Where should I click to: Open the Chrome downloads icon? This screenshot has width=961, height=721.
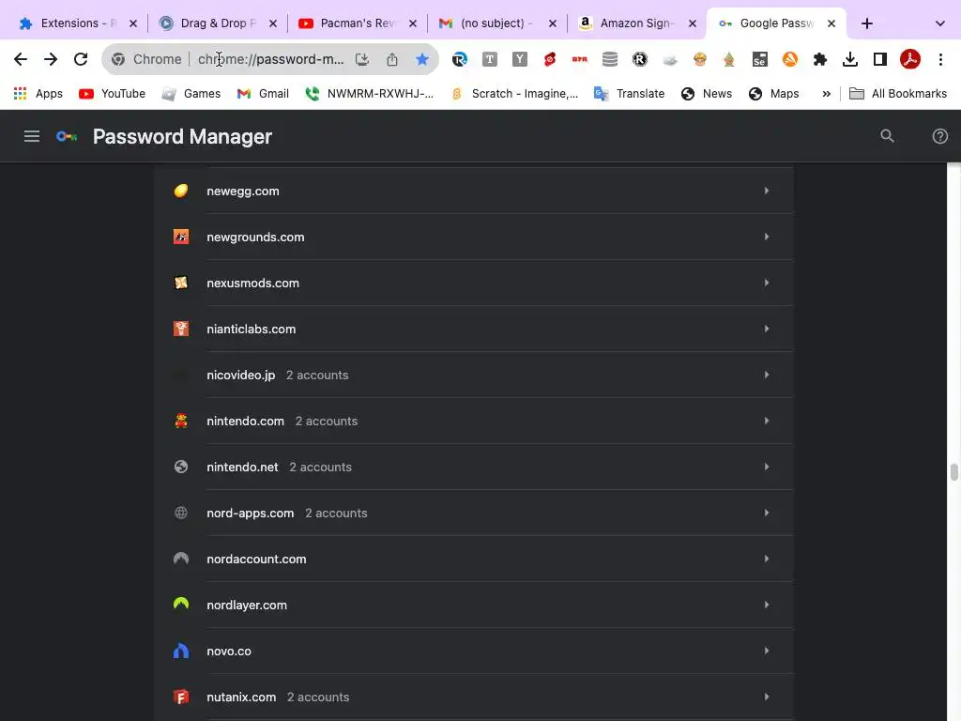point(849,59)
